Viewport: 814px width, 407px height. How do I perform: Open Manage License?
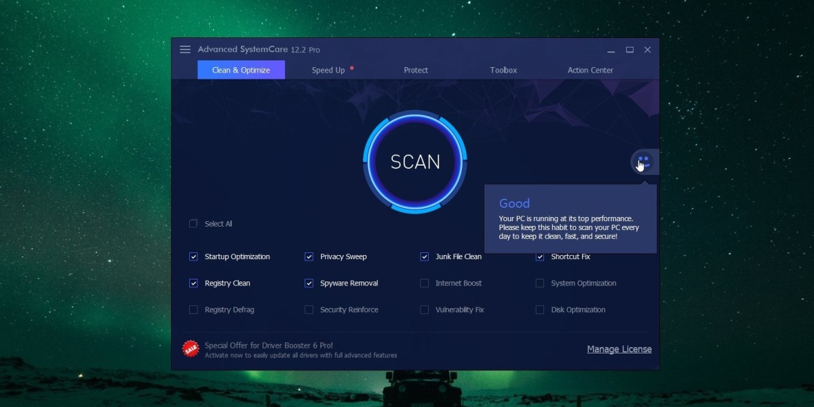(619, 349)
